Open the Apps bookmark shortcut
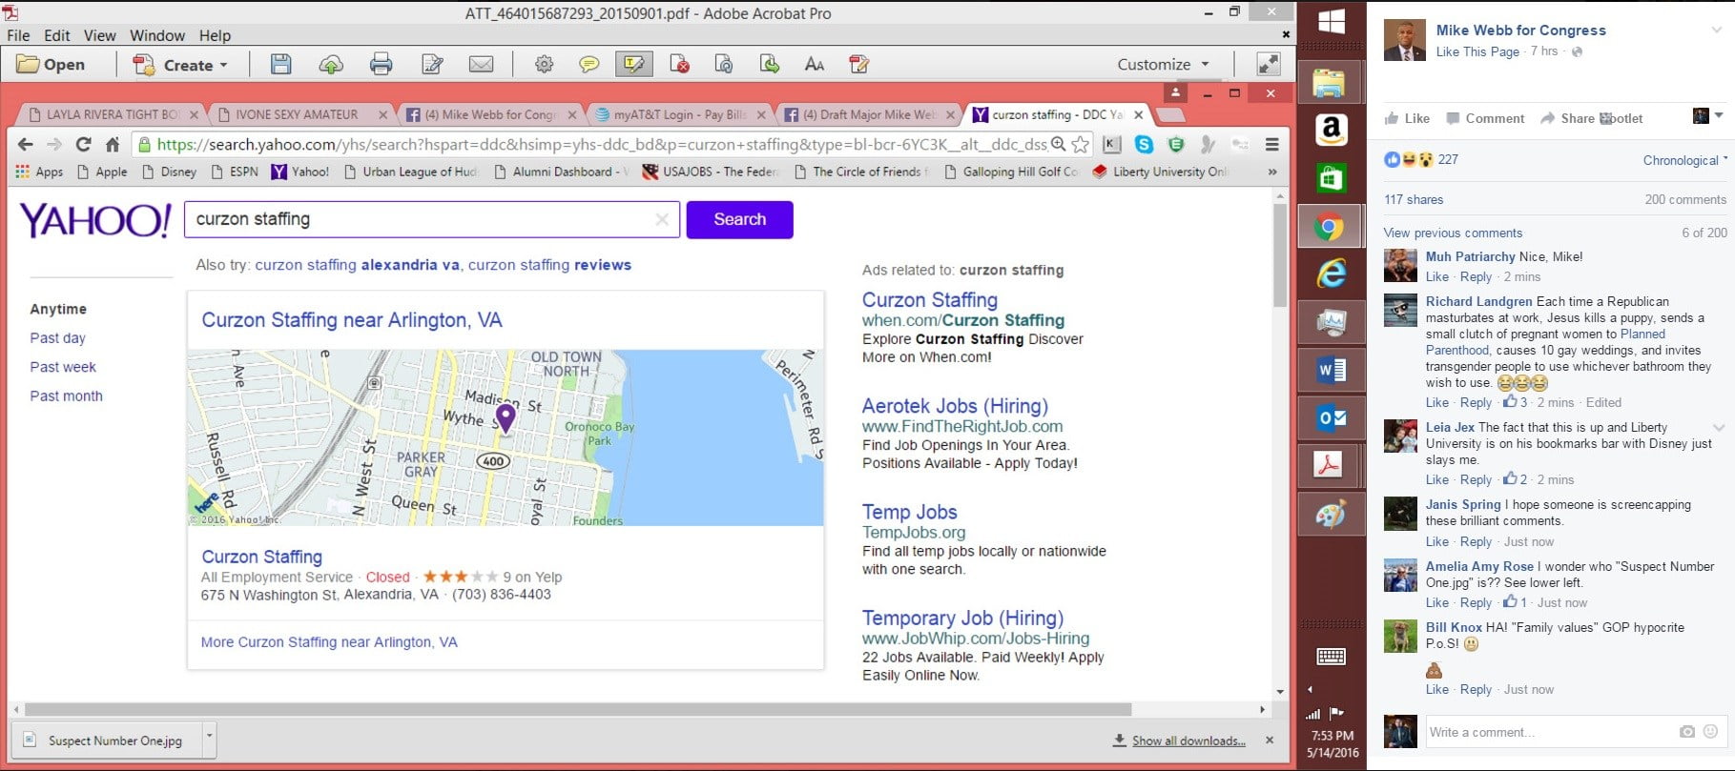 [39, 172]
